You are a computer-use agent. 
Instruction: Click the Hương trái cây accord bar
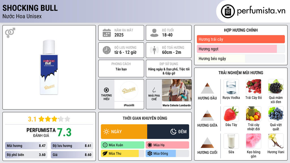point(241,39)
